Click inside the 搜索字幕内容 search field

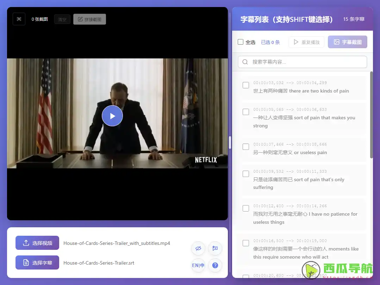303,62
